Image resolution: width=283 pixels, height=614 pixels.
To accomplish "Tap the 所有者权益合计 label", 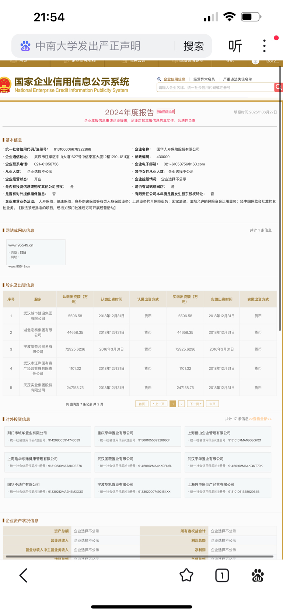I will 193,531.
